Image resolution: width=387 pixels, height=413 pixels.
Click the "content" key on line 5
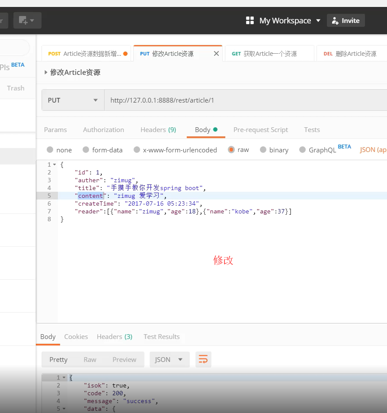pos(90,196)
